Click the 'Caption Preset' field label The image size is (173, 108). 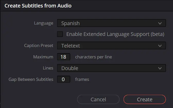39,45
